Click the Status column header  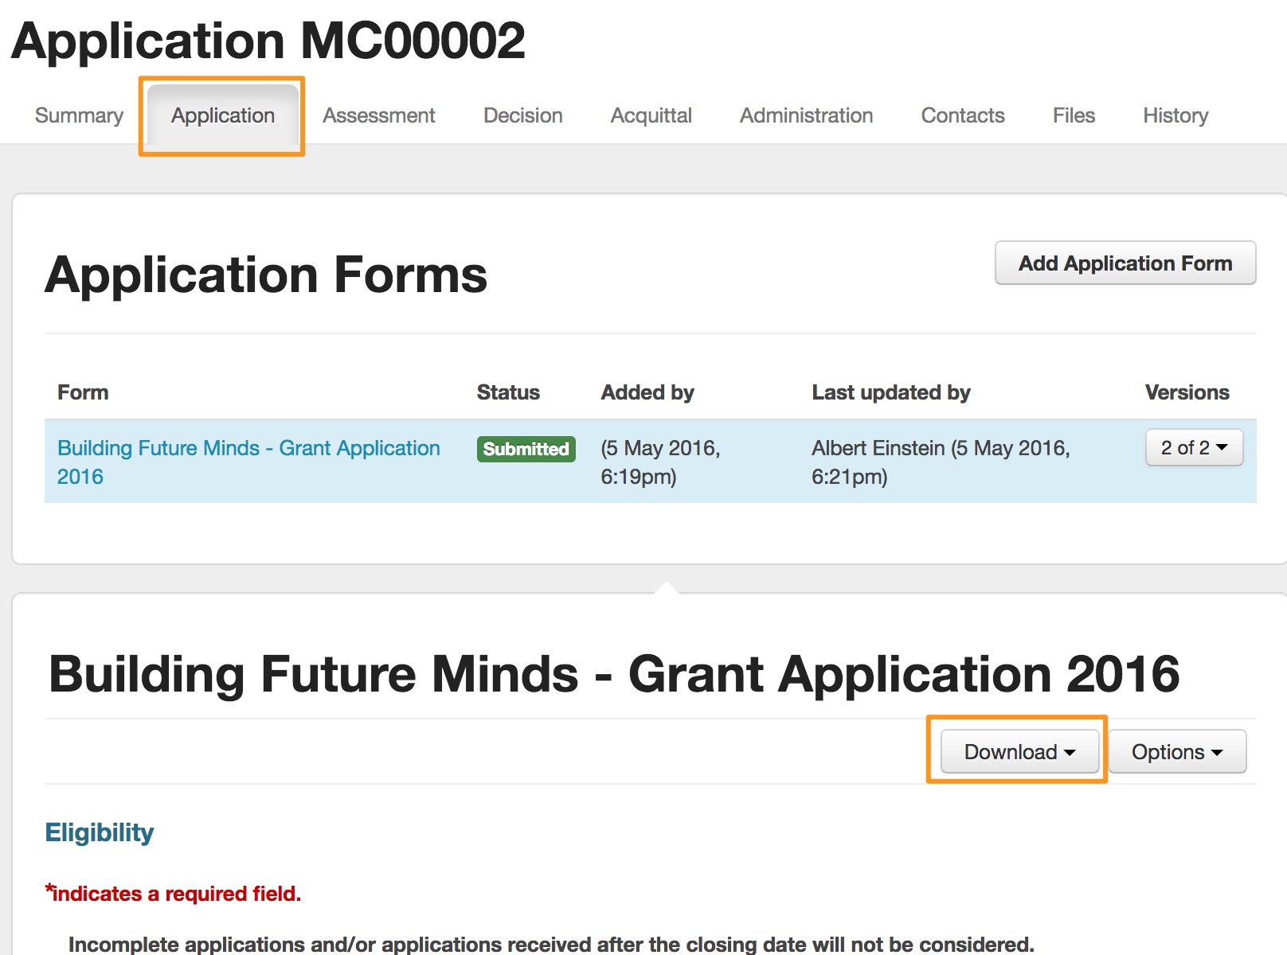[x=508, y=392]
